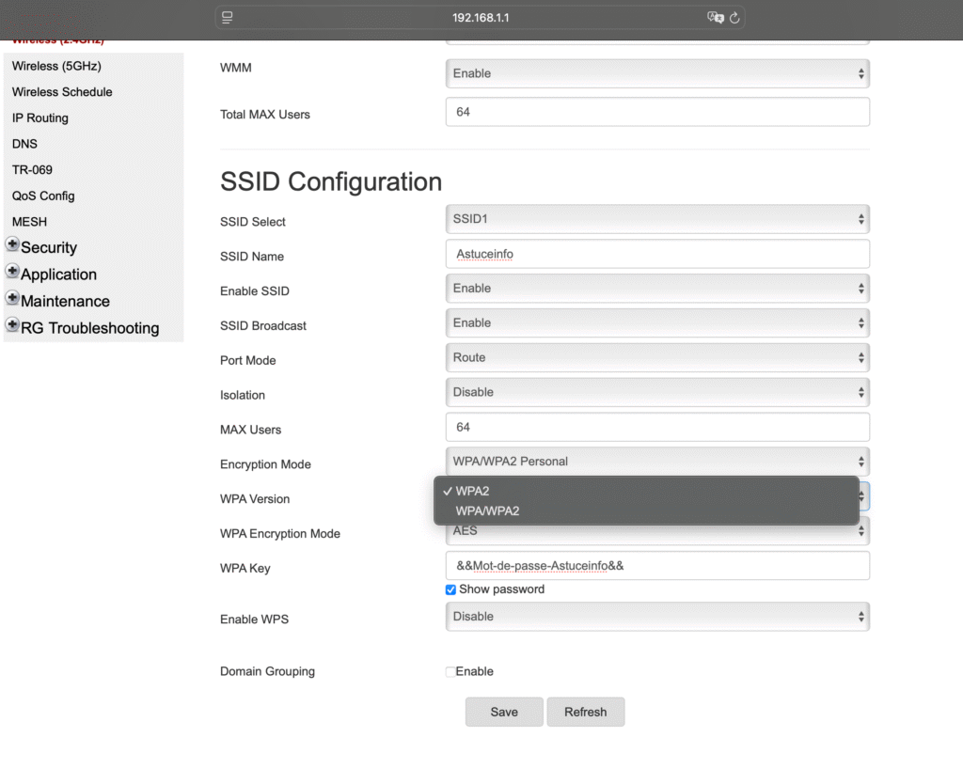Click the Maintenance label in sidebar

[x=65, y=302]
